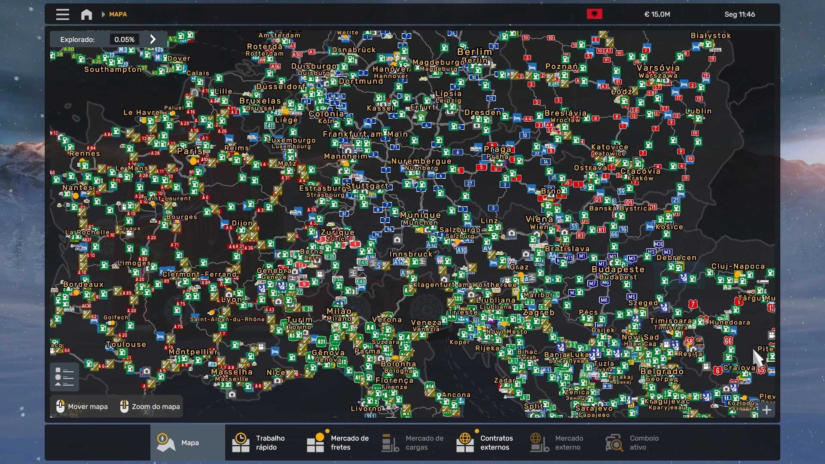Go to the home screen icon

coord(86,14)
